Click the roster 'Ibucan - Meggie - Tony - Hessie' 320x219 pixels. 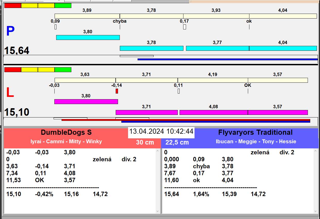pyautogui.click(x=256, y=141)
